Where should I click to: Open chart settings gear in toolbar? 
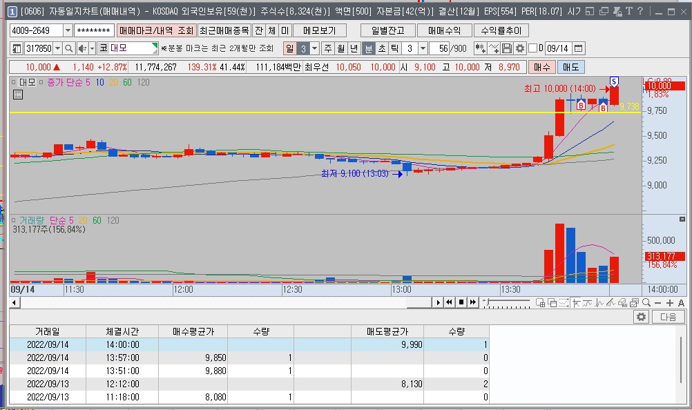pos(520,48)
